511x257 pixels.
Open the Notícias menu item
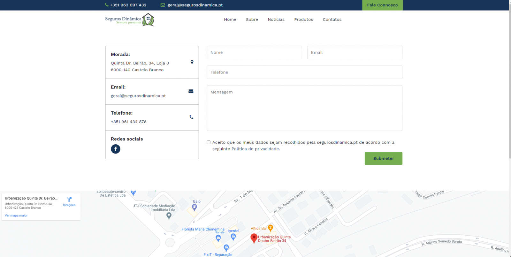tap(276, 19)
